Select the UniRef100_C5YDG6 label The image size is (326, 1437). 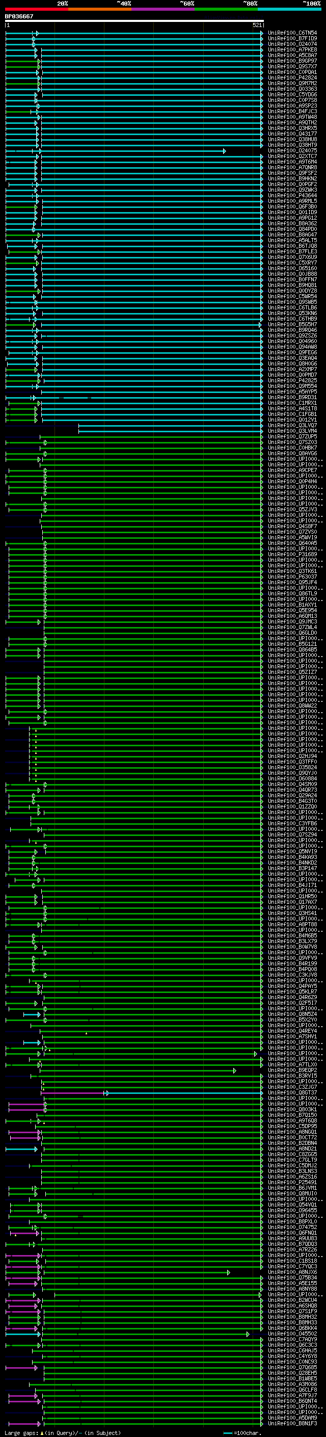coord(292,95)
